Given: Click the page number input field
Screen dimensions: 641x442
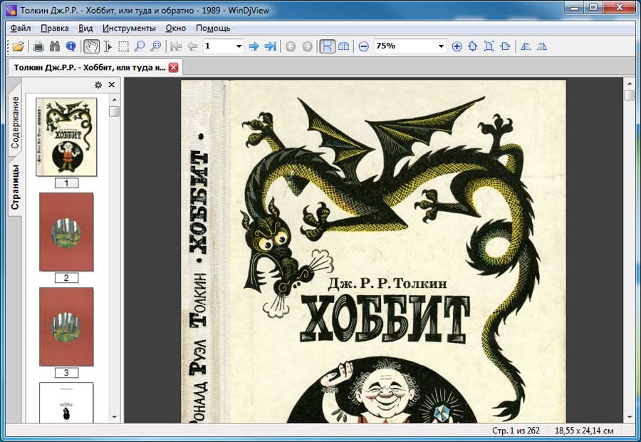Looking at the screenshot, I should pyautogui.click(x=219, y=46).
